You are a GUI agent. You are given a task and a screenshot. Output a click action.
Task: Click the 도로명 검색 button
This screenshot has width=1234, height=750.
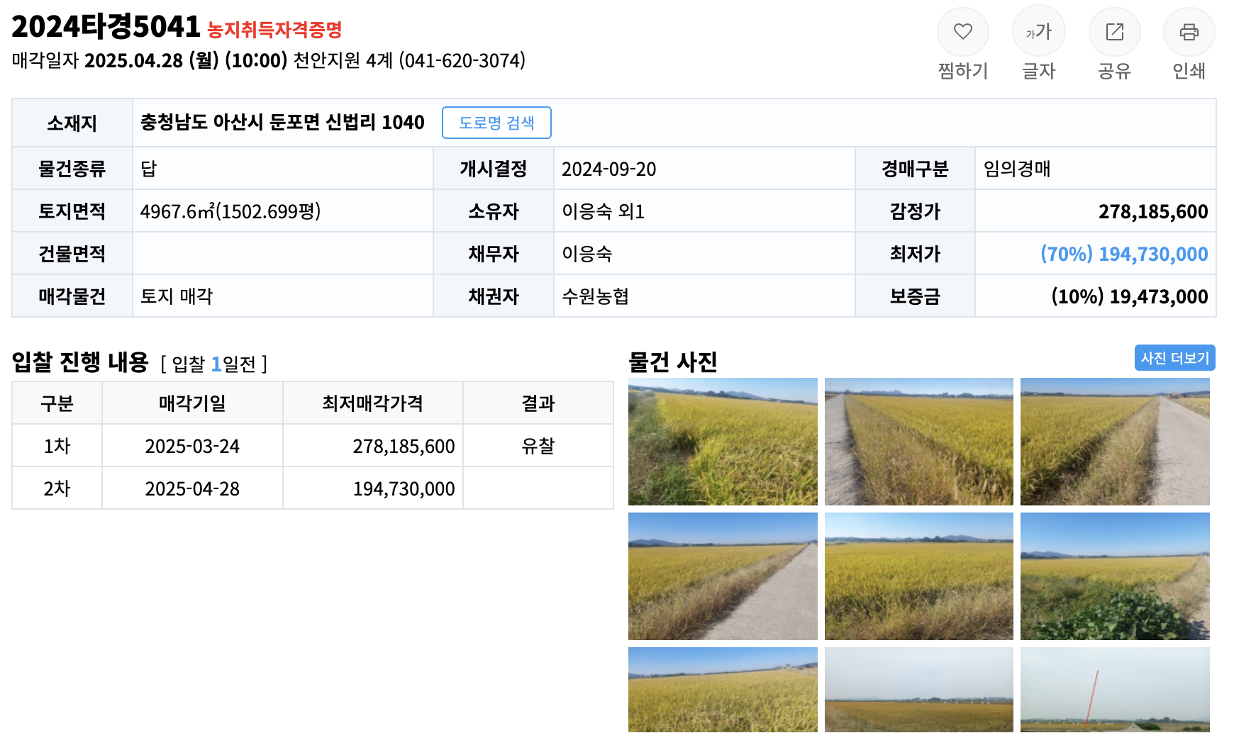coord(496,123)
